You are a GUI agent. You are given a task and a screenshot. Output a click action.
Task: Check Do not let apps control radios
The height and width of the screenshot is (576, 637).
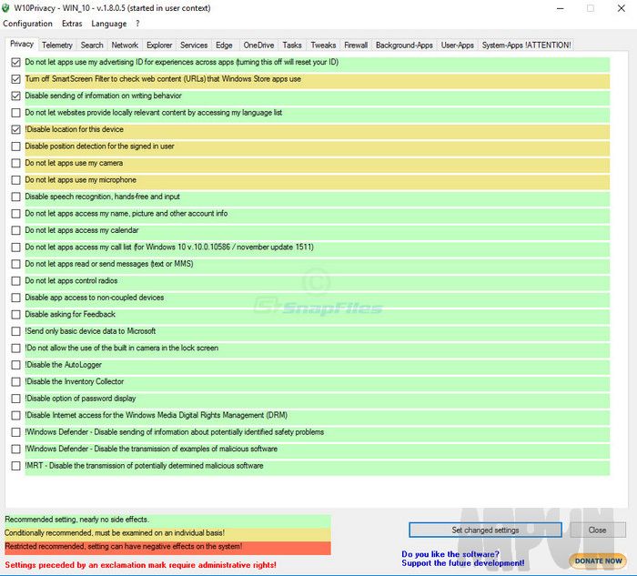pos(15,281)
